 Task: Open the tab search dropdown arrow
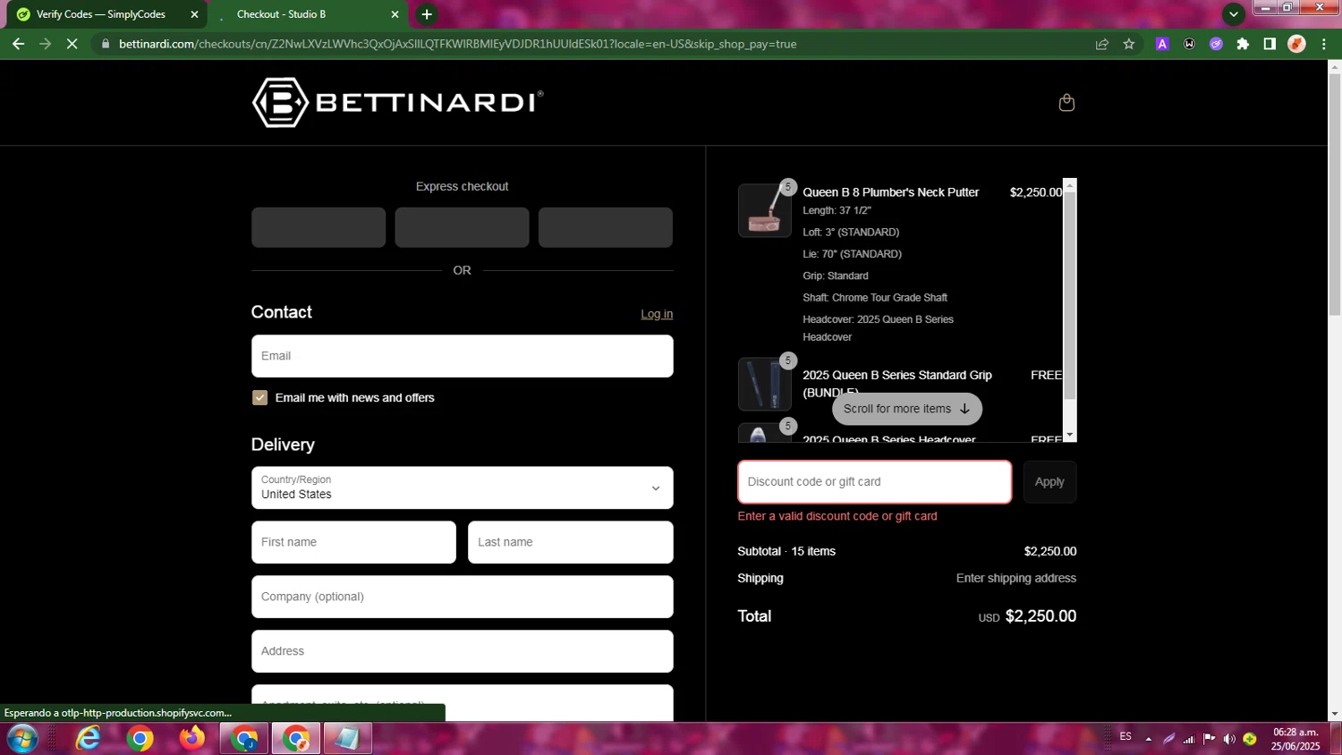[1234, 13]
